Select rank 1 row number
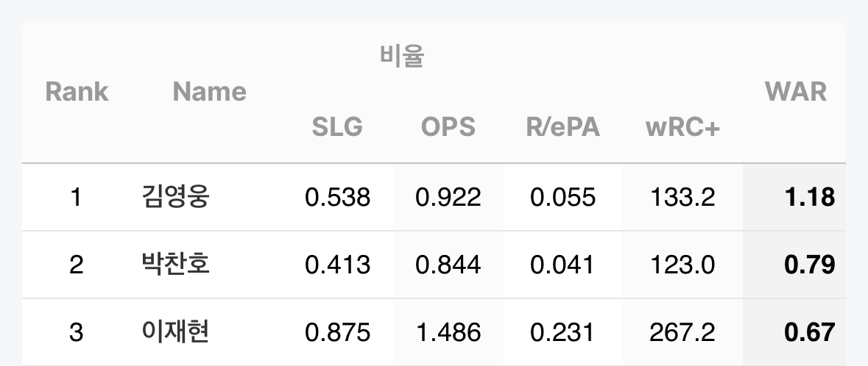 tap(76, 197)
